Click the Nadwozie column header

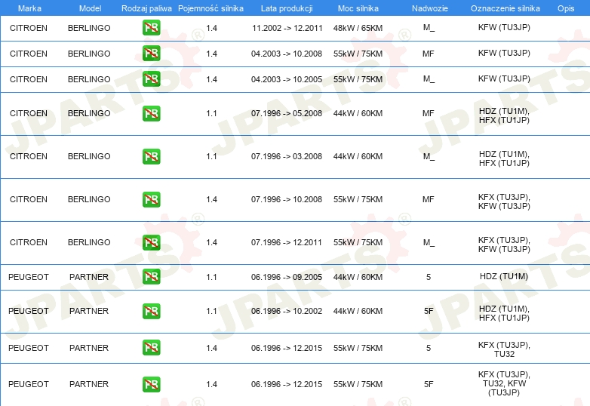coord(430,8)
